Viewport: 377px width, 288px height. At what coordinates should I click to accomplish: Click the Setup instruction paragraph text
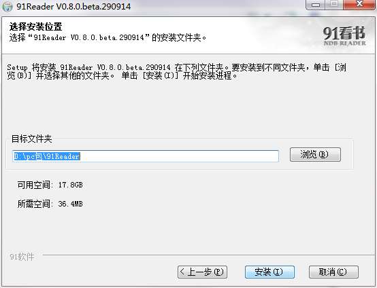point(177,71)
